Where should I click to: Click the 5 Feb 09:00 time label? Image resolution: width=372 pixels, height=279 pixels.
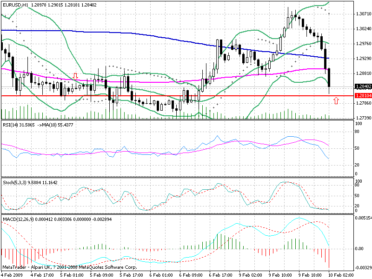(x=101, y=275)
